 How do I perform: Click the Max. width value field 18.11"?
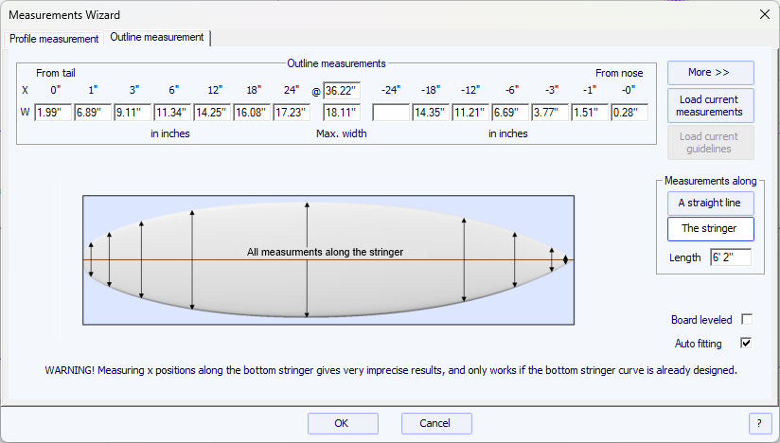point(341,113)
